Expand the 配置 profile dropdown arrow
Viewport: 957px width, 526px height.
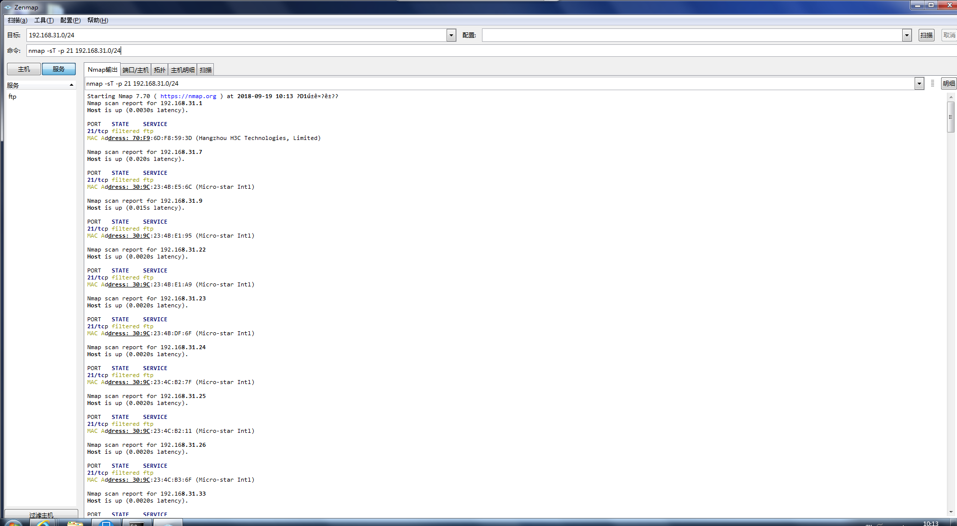coord(907,35)
